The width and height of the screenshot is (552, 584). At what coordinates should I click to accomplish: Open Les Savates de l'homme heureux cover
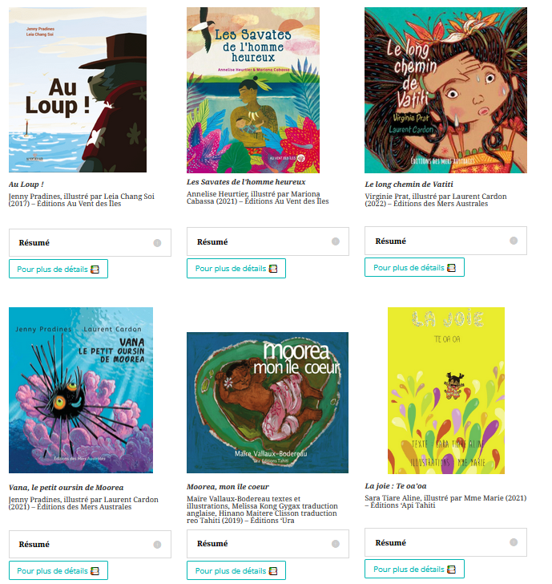[x=253, y=90]
